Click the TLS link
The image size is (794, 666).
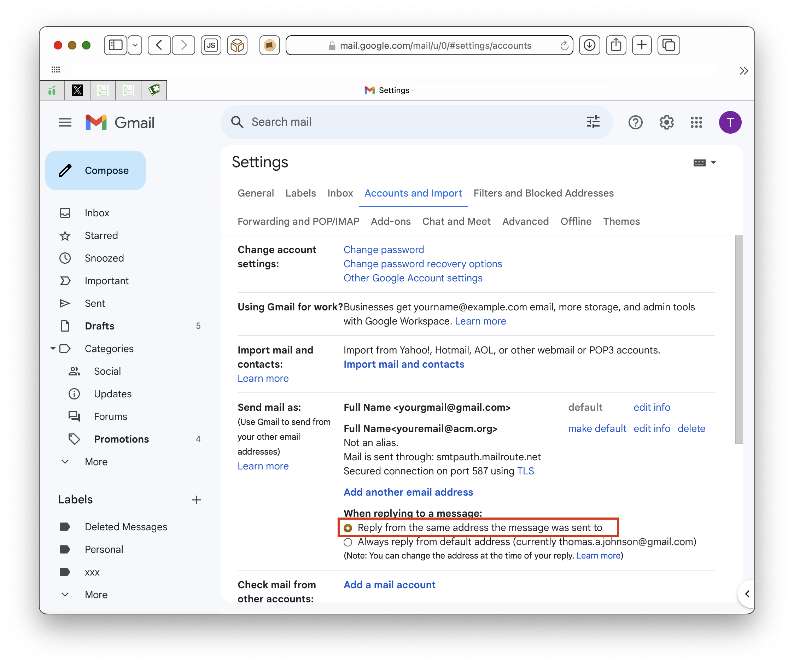click(525, 471)
